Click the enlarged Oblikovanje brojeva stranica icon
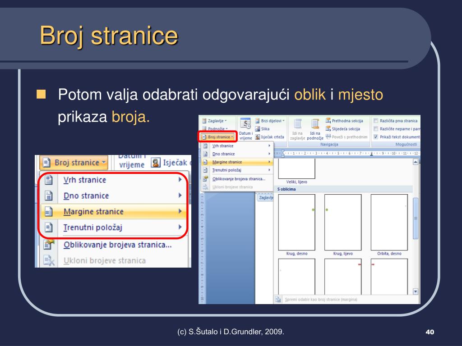This screenshot has height=346, width=462. click(x=49, y=245)
